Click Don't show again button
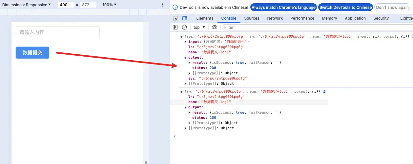413x164 pixels. (392, 7)
